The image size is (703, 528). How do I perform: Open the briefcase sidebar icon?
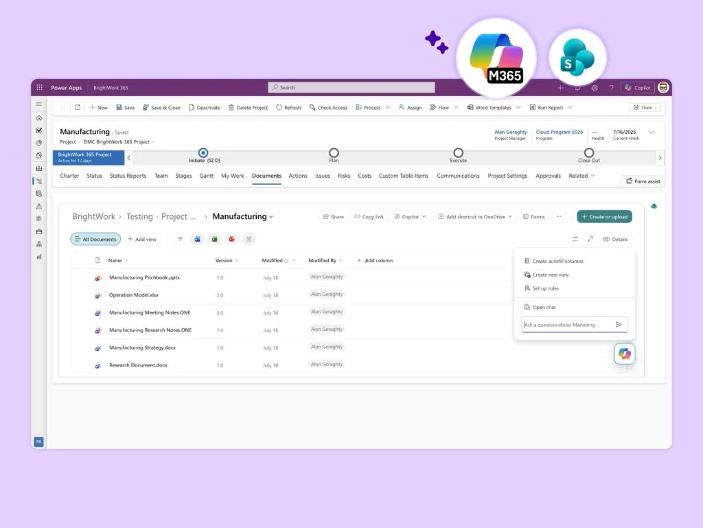click(39, 231)
